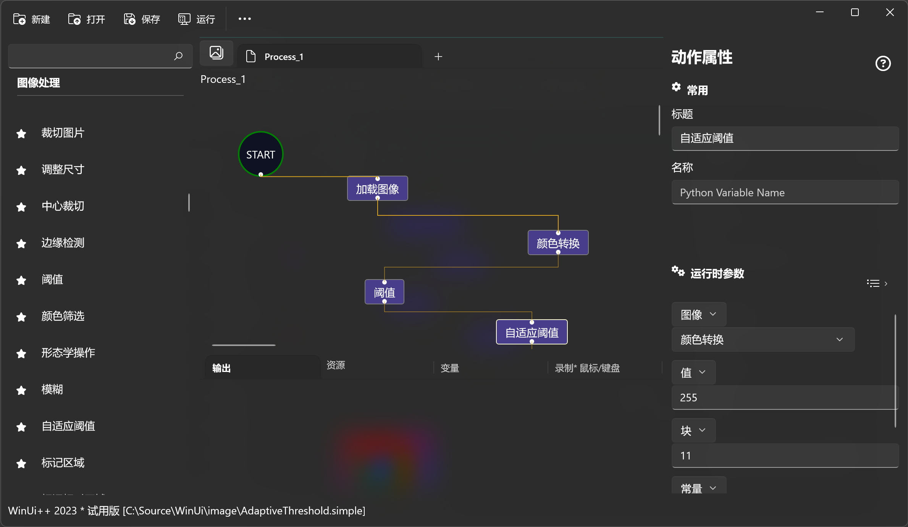Select the 形态学操作 action in the list

click(68, 352)
